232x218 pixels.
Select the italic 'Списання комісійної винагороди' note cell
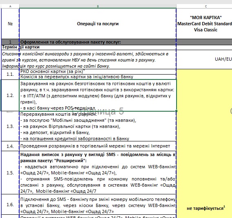(89, 60)
